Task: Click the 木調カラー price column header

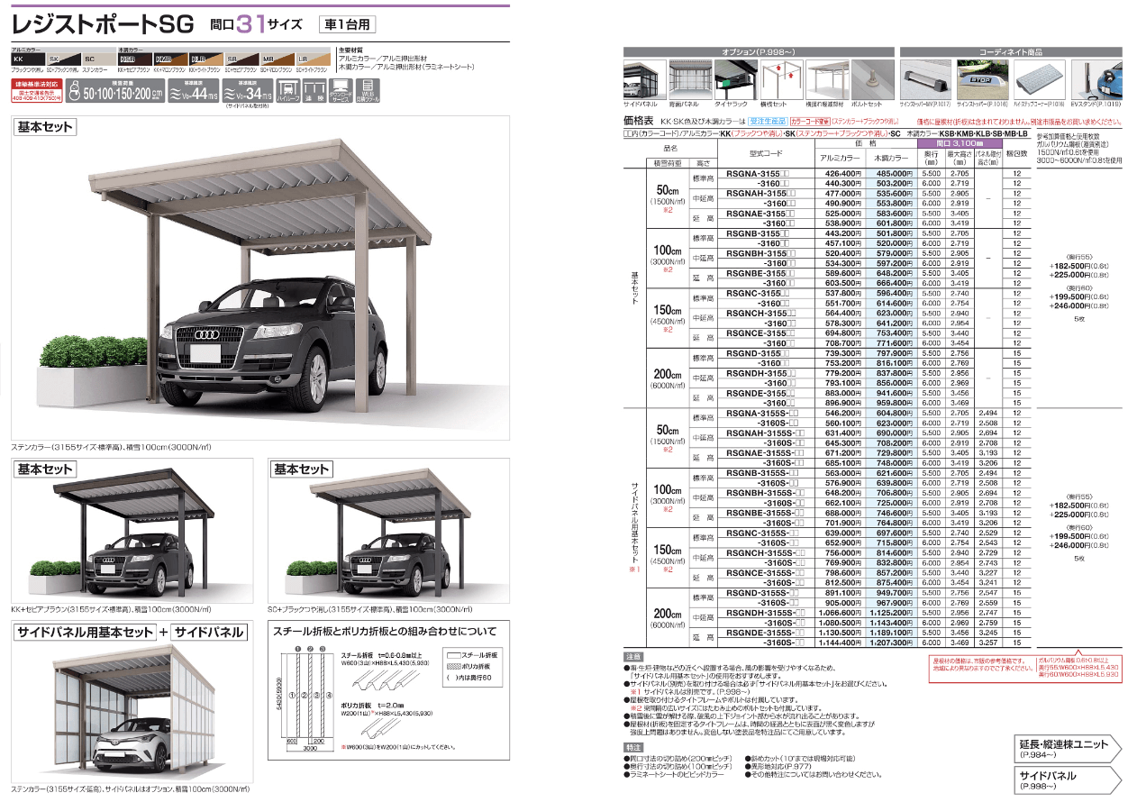Action: 891,158
